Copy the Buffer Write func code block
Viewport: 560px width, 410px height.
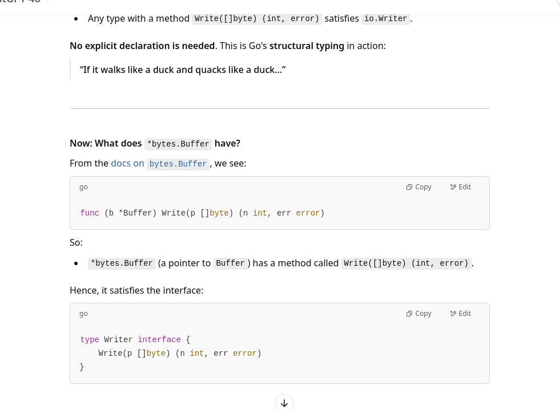pyautogui.click(x=419, y=187)
